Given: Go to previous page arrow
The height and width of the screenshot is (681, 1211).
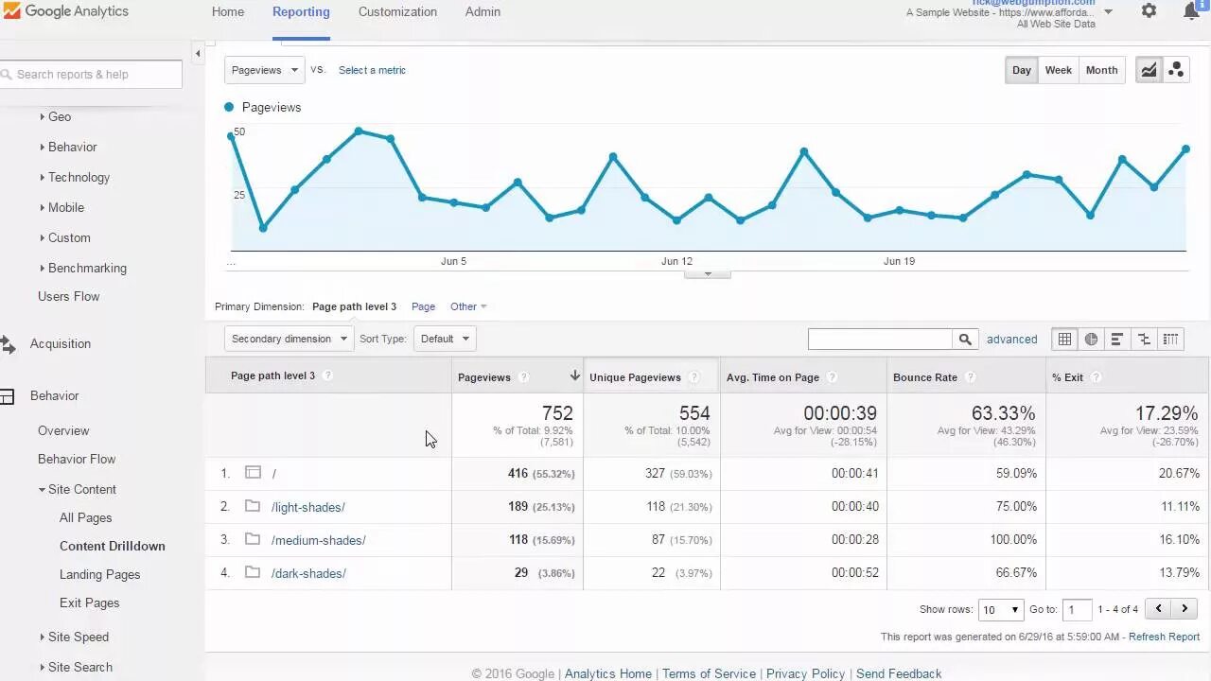Looking at the screenshot, I should (x=1158, y=609).
